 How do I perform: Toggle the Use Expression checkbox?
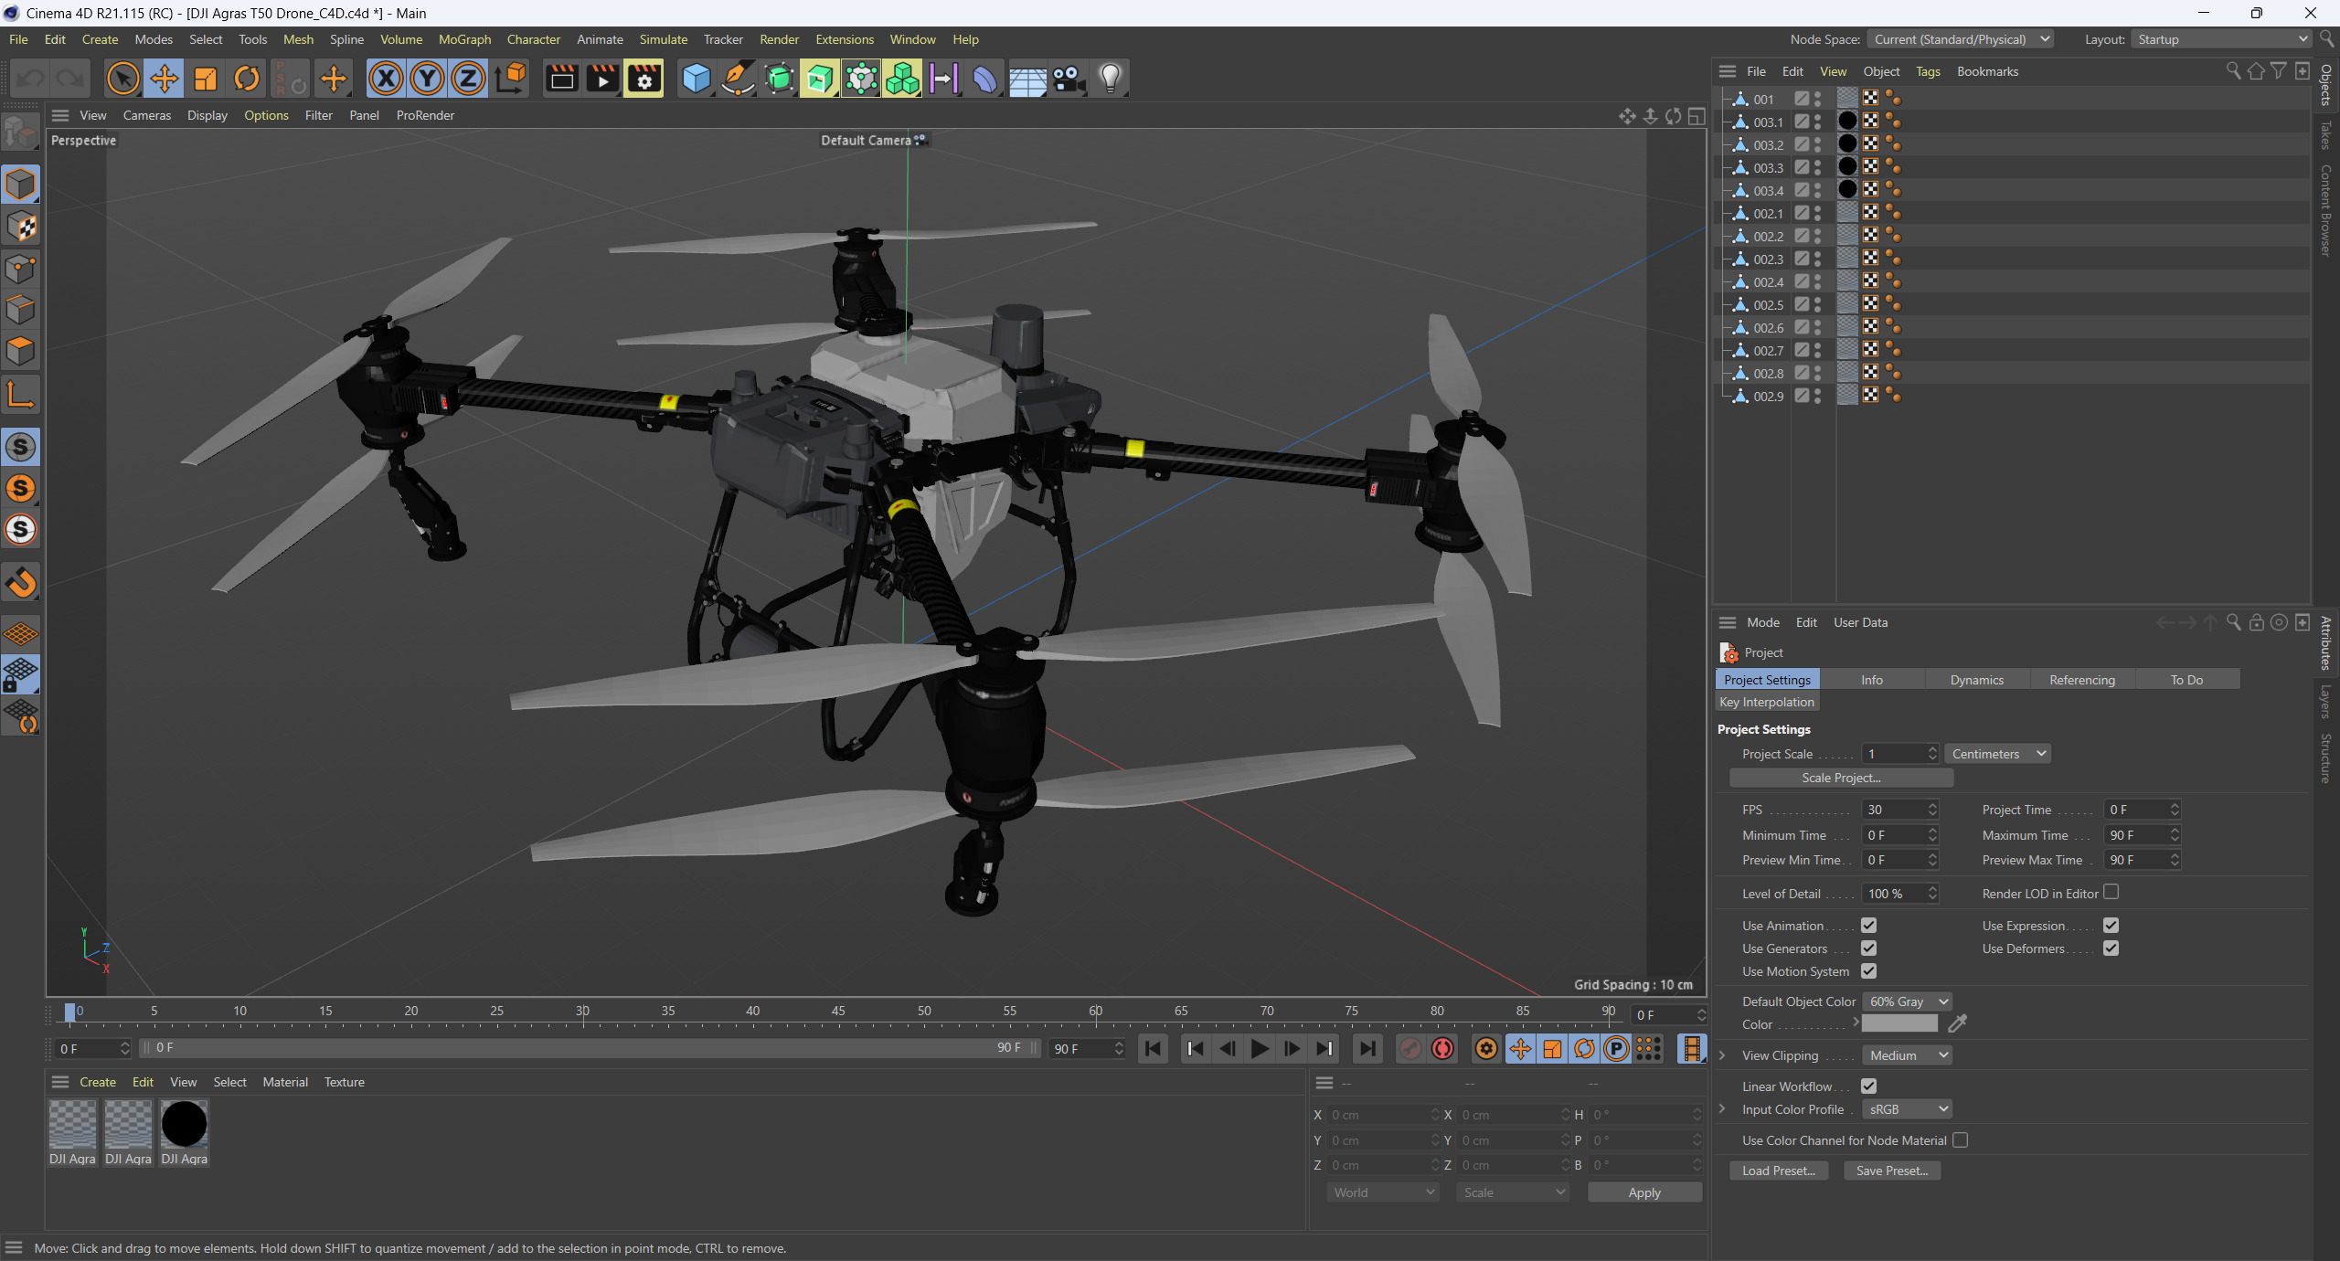click(2111, 926)
